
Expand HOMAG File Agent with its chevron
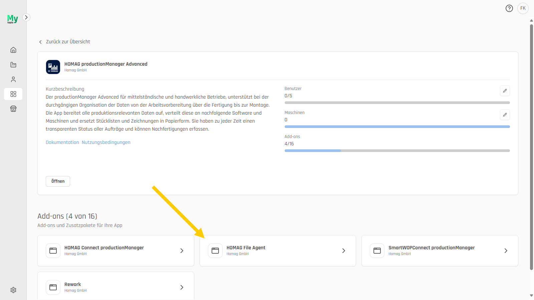point(344,251)
